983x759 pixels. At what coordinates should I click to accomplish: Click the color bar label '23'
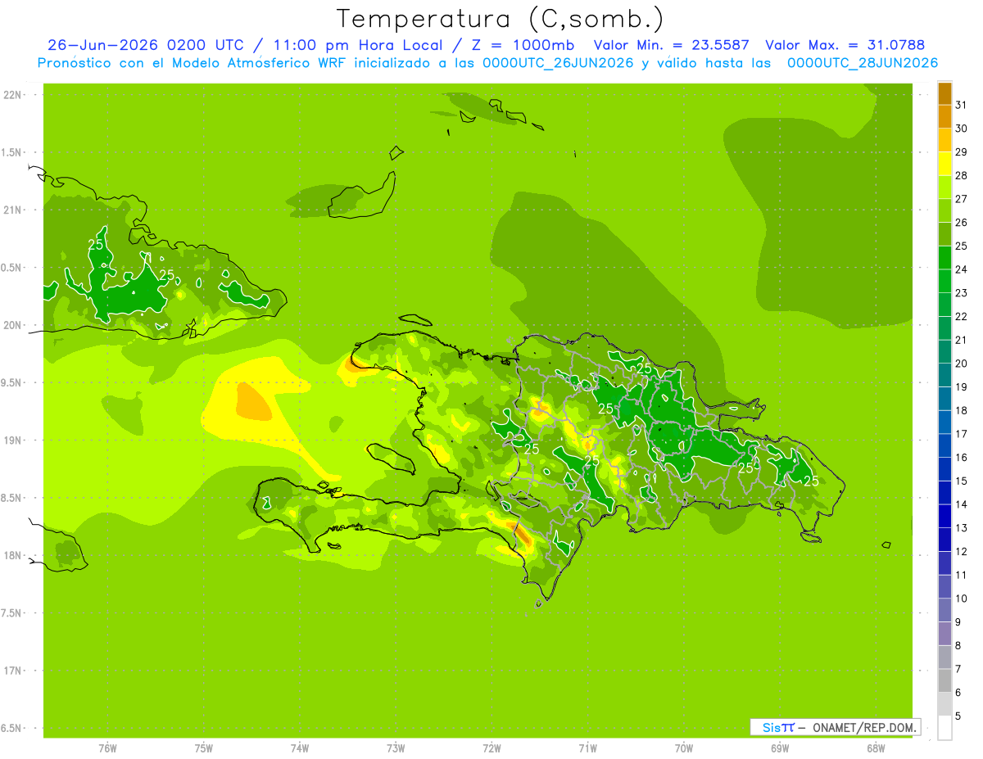pyautogui.click(x=962, y=293)
